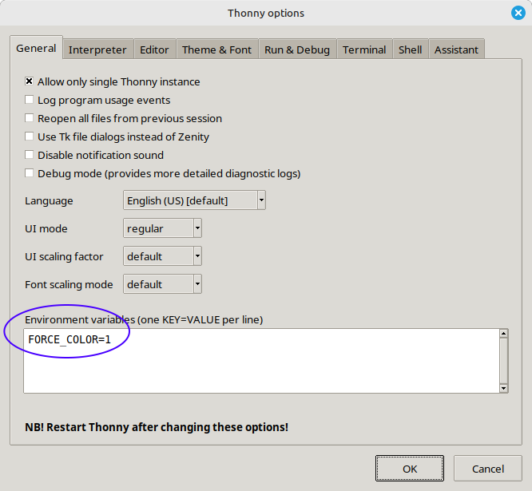Image resolution: width=532 pixels, height=491 pixels.
Task: Select the General tab
Action: 36,48
